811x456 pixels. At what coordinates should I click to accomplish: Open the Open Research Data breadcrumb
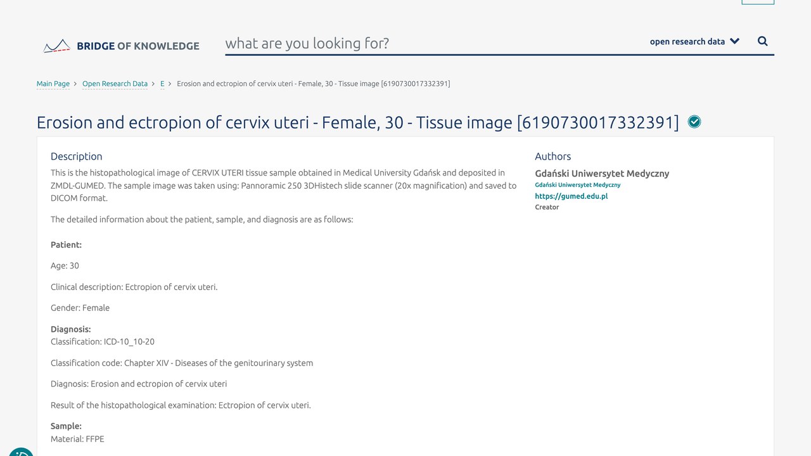point(115,84)
